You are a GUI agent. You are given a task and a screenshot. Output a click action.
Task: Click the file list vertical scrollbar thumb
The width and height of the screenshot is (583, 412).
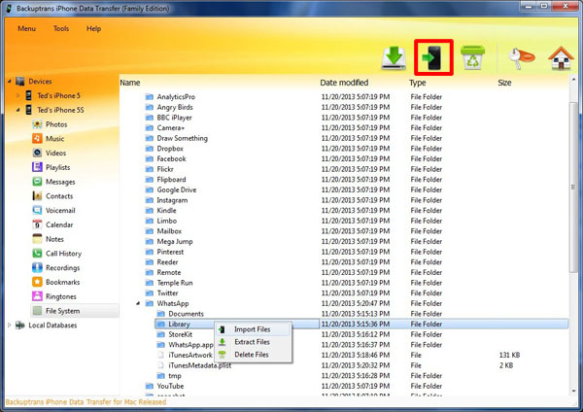(573, 187)
